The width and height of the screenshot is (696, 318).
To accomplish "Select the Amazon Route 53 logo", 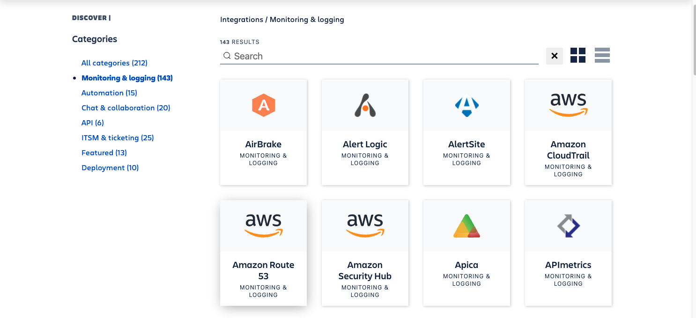I will (263, 224).
